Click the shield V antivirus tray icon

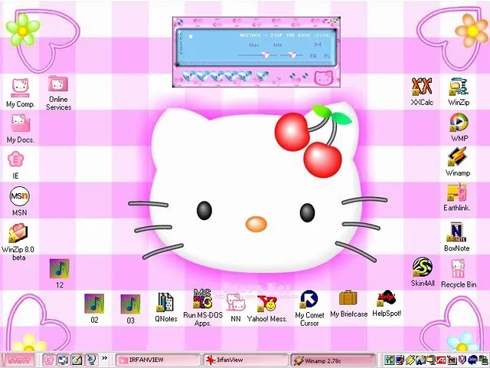[x=462, y=360]
